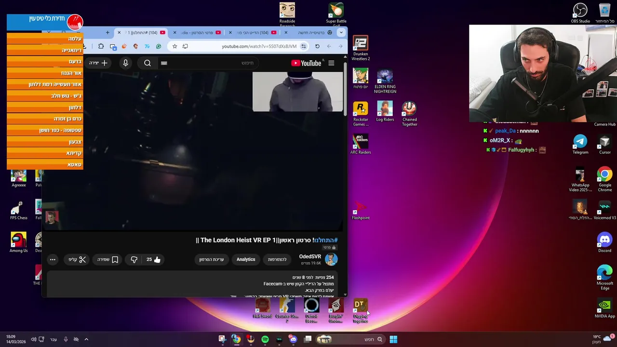Screen dimensions: 617x347
Task: Focus the YouTube search (חיפוש) field
Action: coord(207,63)
